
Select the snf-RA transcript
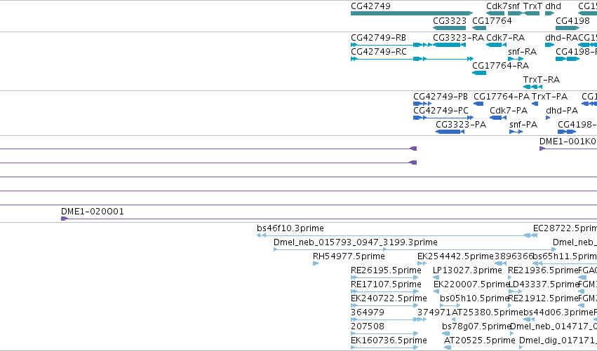(516, 59)
